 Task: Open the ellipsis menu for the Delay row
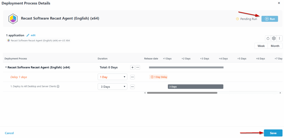(132, 77)
